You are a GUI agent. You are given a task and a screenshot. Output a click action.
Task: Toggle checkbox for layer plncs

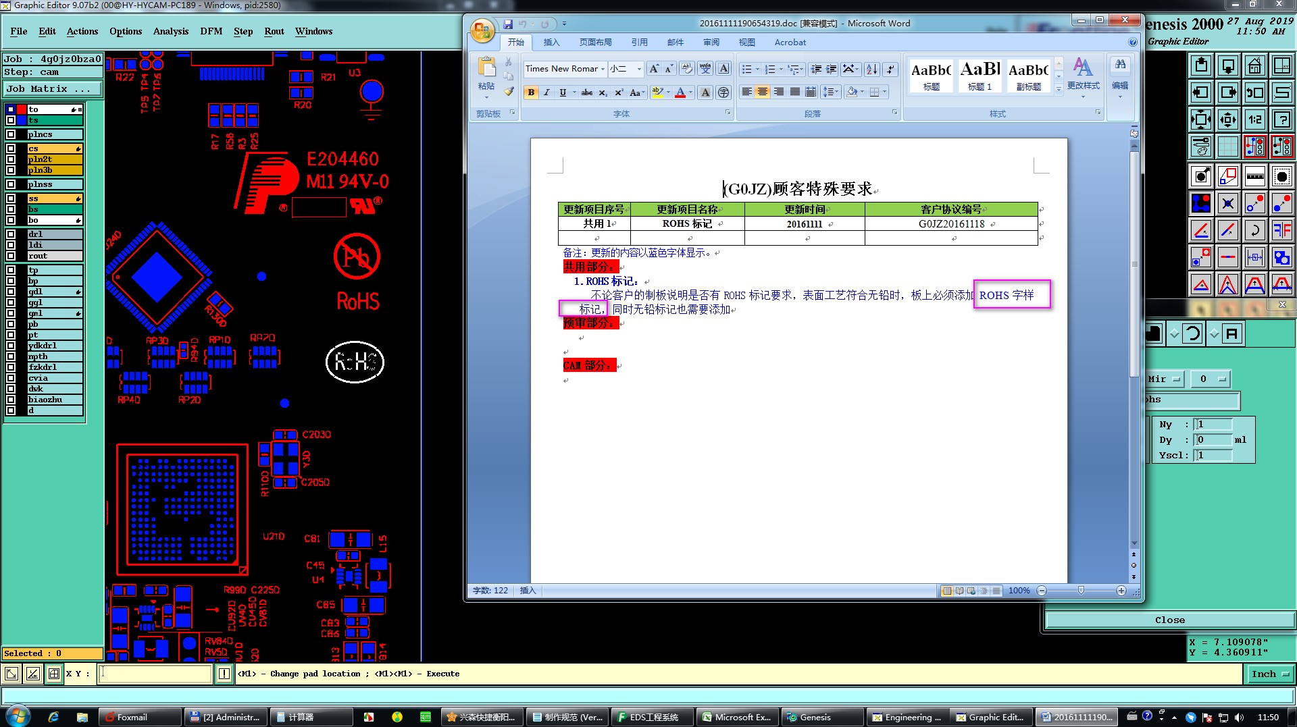(11, 134)
